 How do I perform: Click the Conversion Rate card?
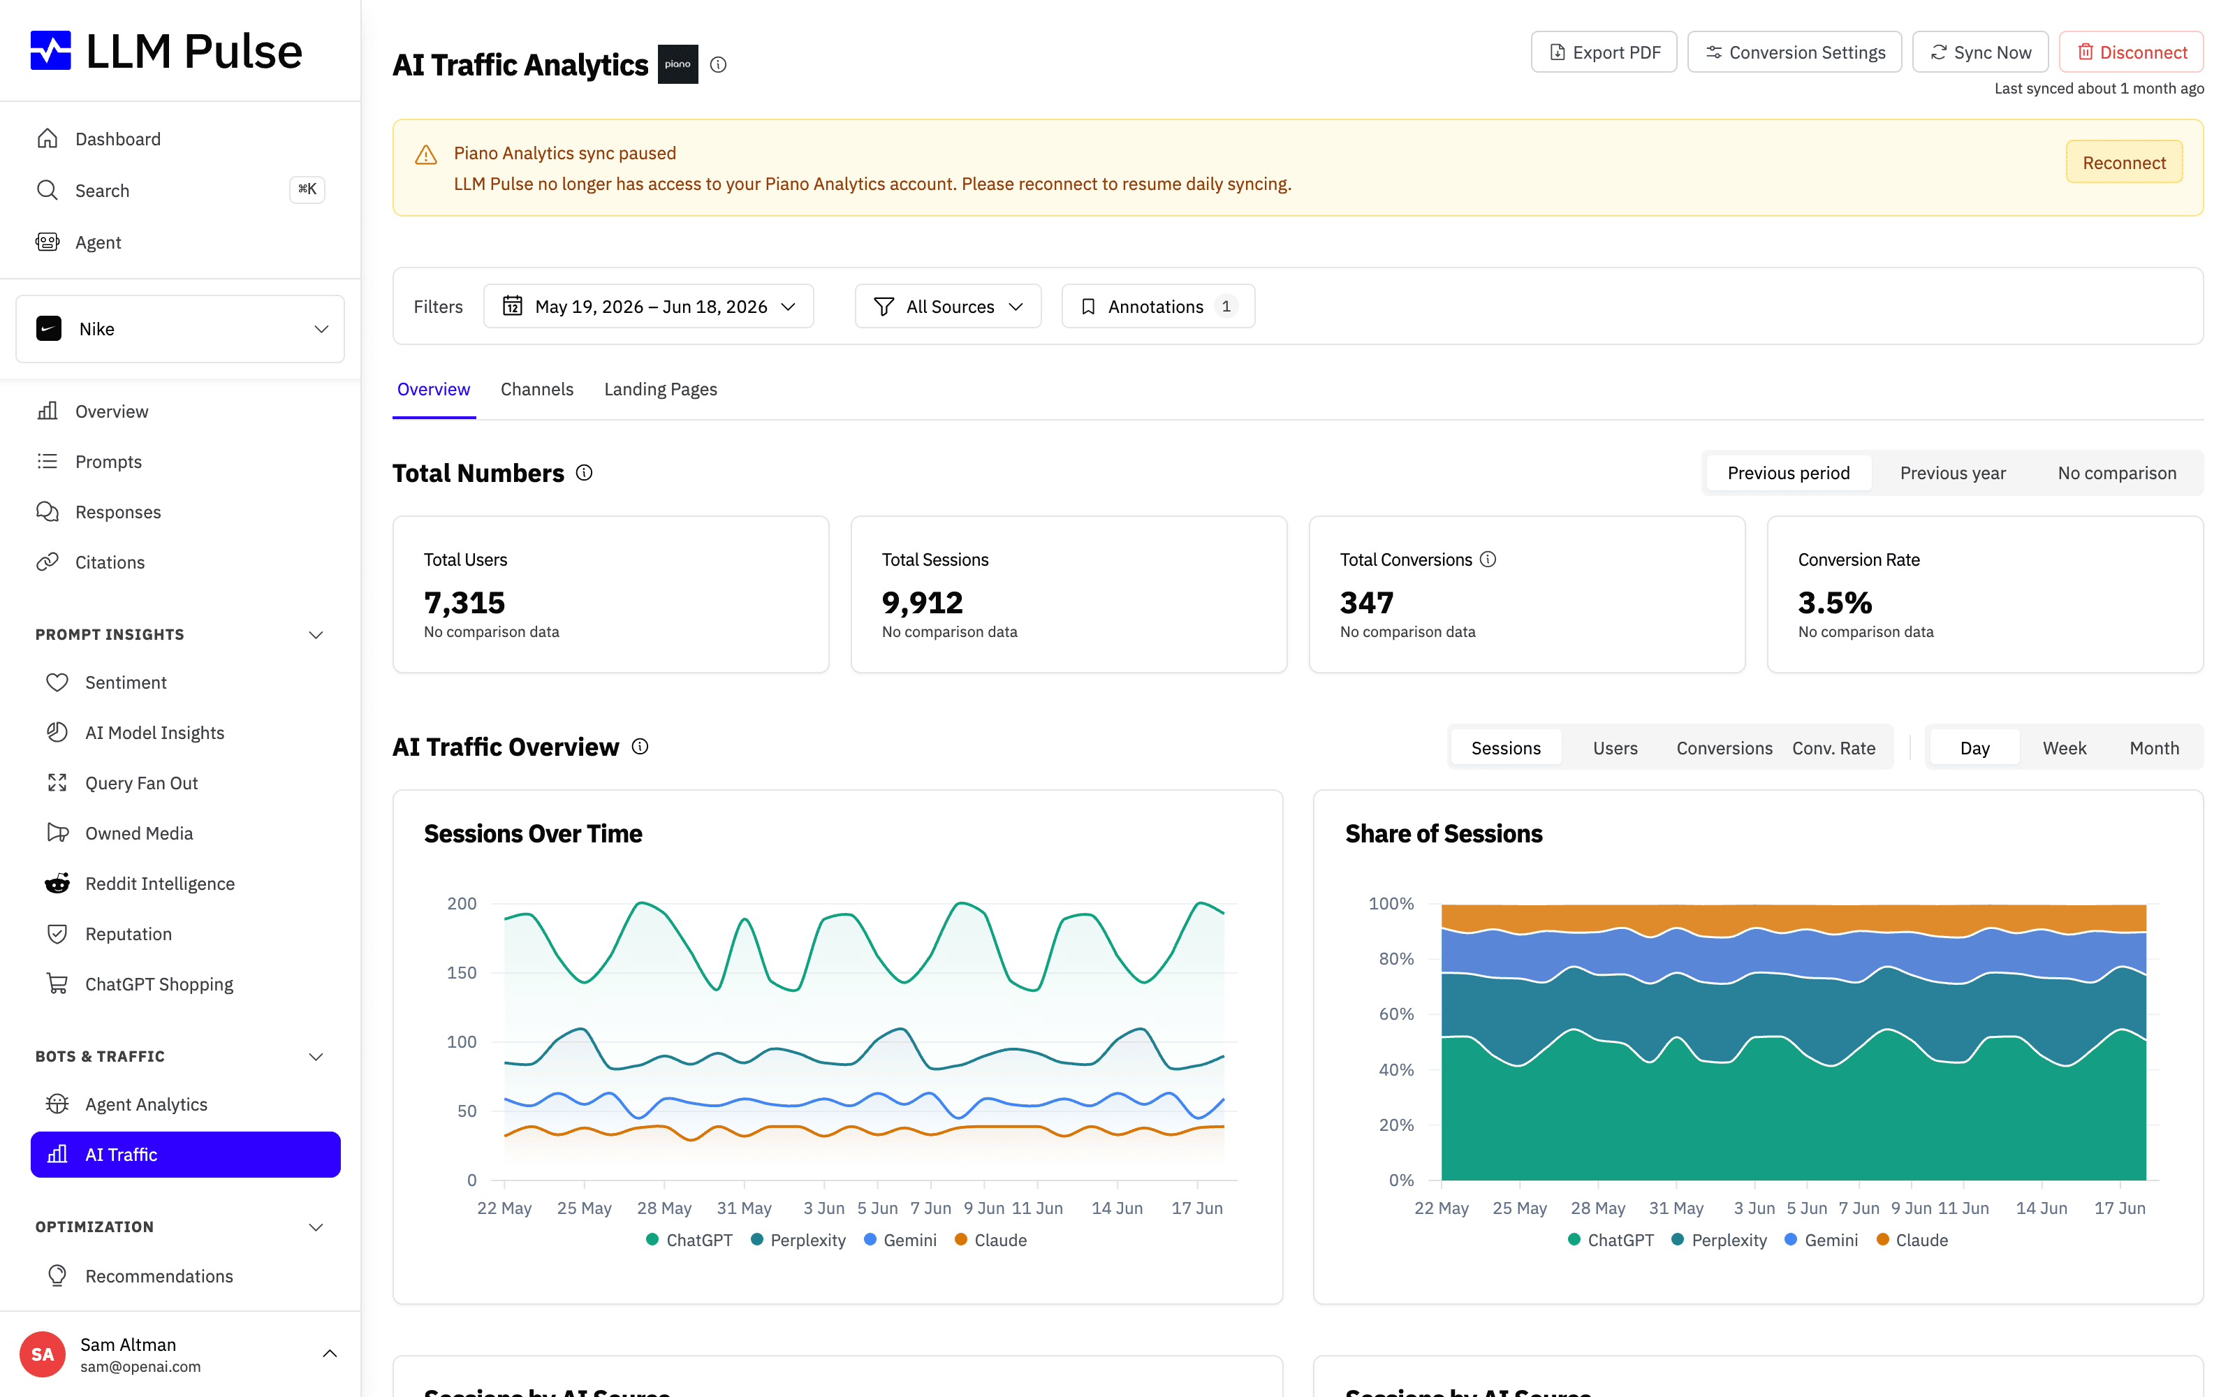(x=1985, y=594)
